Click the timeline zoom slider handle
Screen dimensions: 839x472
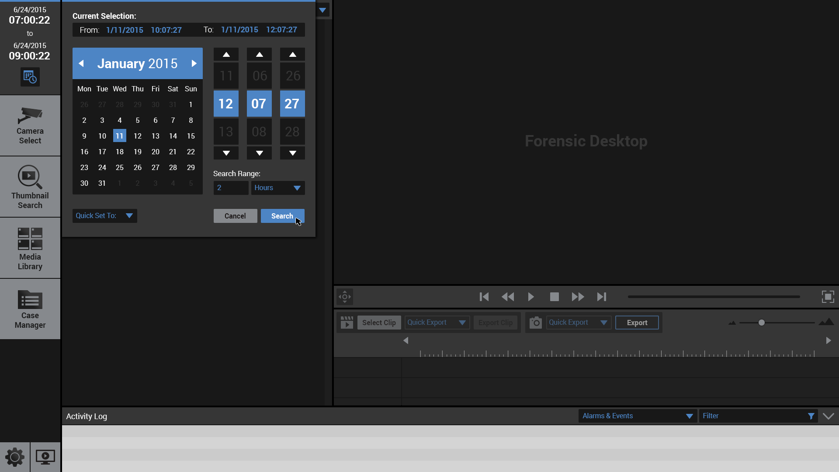point(762,323)
